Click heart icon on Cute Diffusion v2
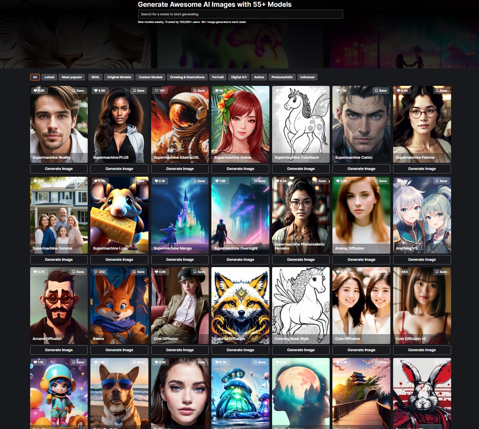This screenshot has height=429, width=479. click(x=398, y=272)
